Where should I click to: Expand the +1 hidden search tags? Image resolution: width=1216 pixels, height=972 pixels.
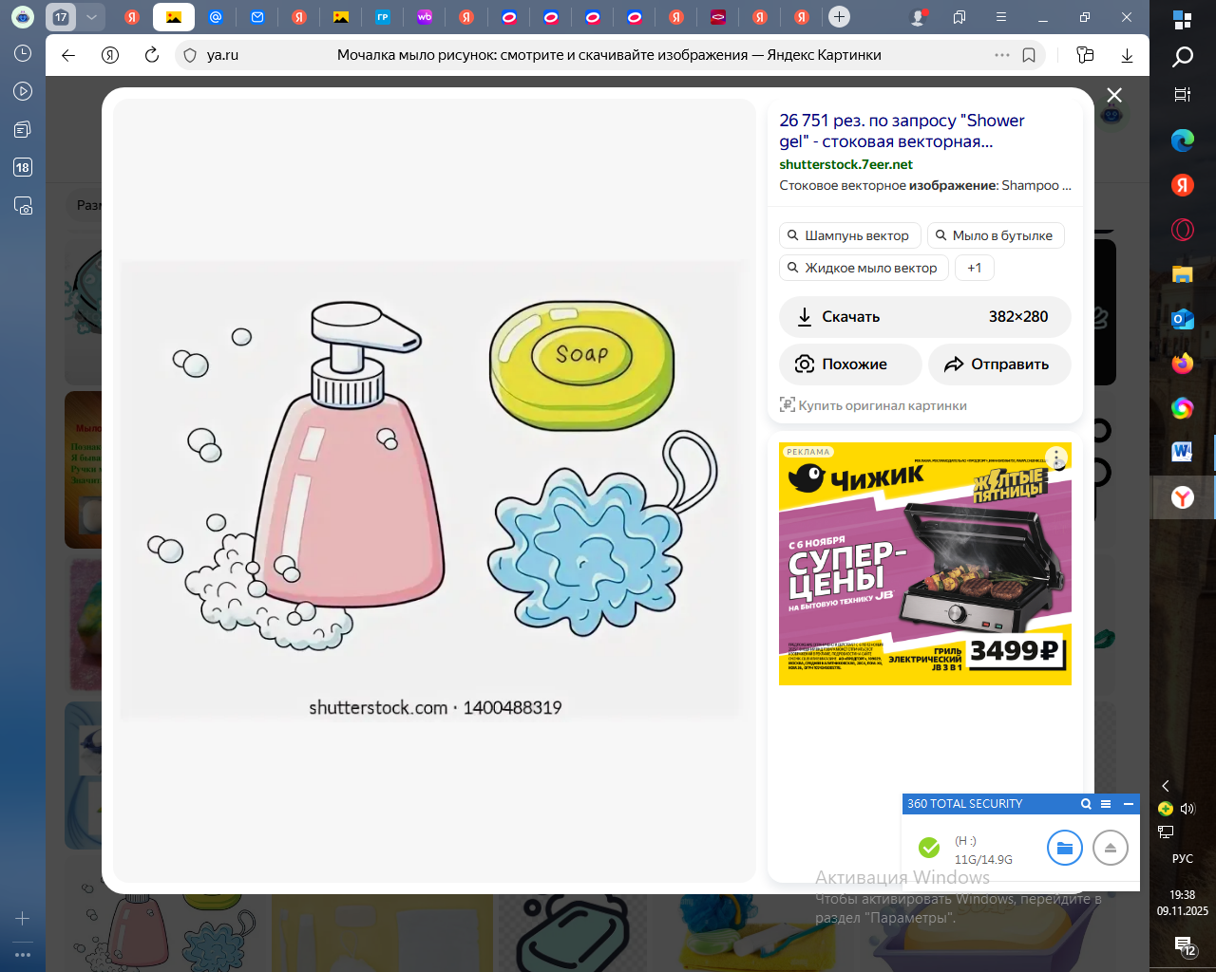(x=974, y=268)
